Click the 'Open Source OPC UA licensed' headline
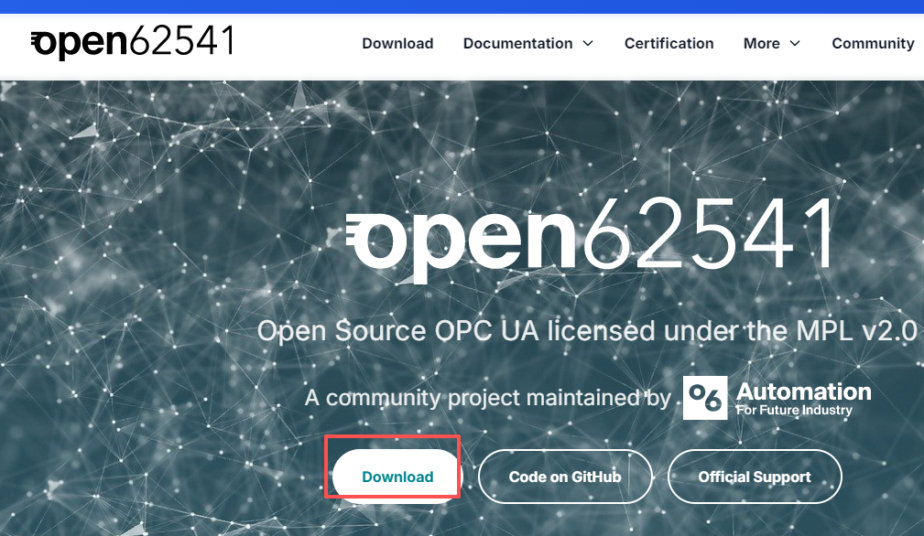This screenshot has height=536, width=924. (587, 331)
